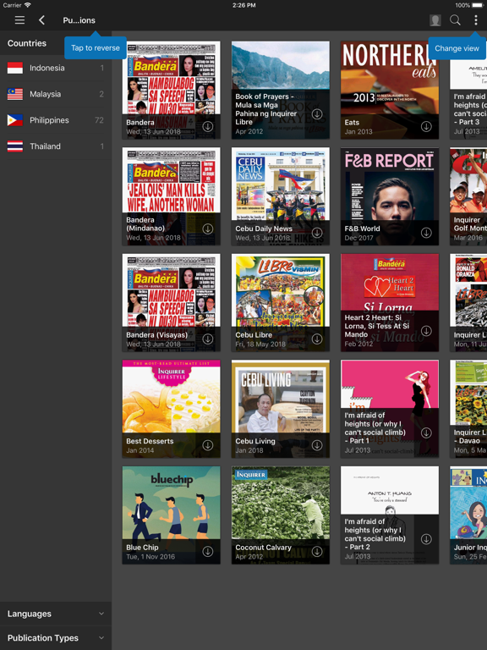Filter by Philippines country
This screenshot has height=650, width=487.
pyautogui.click(x=56, y=120)
